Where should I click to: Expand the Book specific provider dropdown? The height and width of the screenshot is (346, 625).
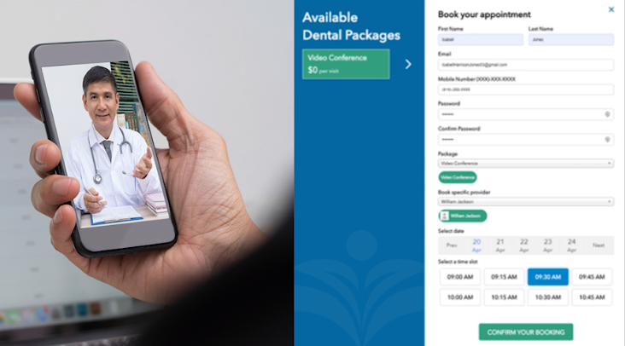point(526,202)
